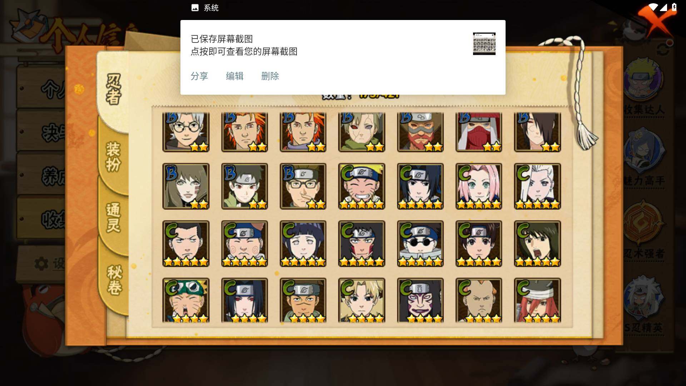
Task: Switch to the 通灵 tab
Action: (113, 217)
